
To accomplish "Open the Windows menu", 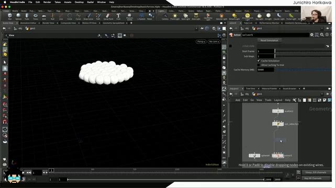I will coord(101,2).
